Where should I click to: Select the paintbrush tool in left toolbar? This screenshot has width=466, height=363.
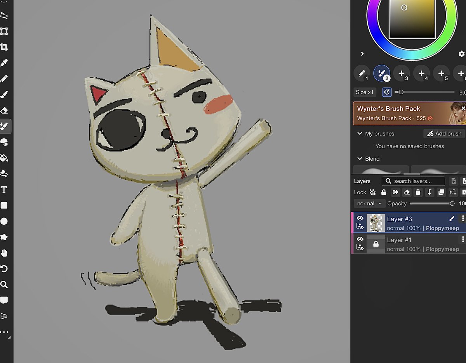click(4, 94)
